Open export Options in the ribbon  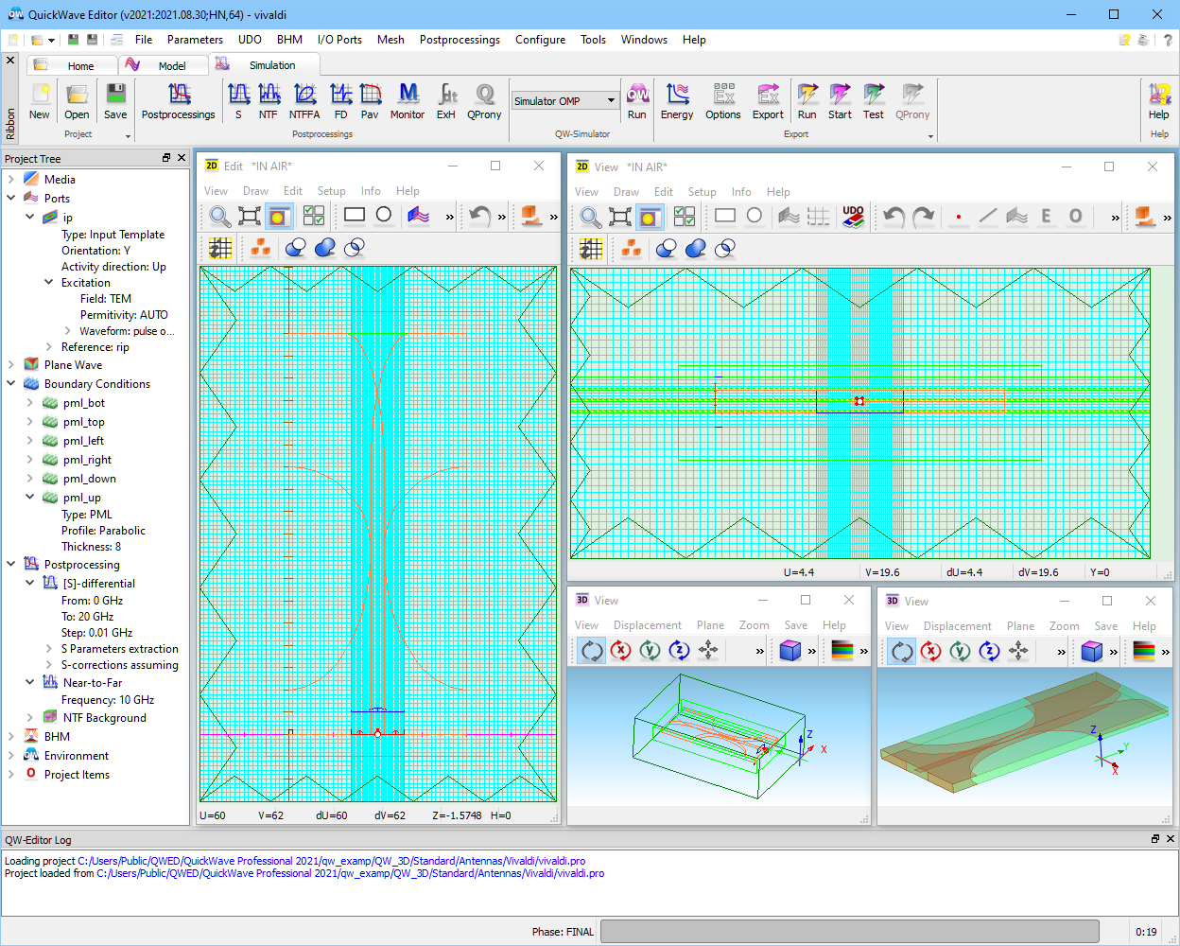pyautogui.click(x=723, y=102)
